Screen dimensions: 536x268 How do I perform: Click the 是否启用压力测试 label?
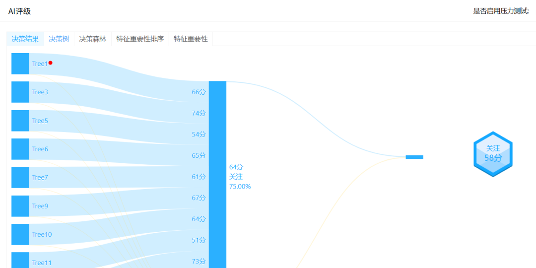pyautogui.click(x=501, y=11)
